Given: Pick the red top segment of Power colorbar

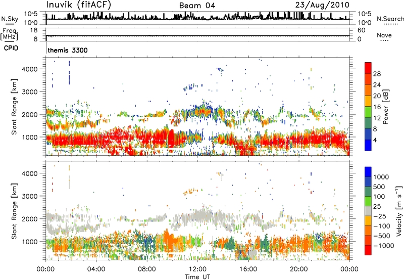Looking at the screenshot, I should point(368,68).
